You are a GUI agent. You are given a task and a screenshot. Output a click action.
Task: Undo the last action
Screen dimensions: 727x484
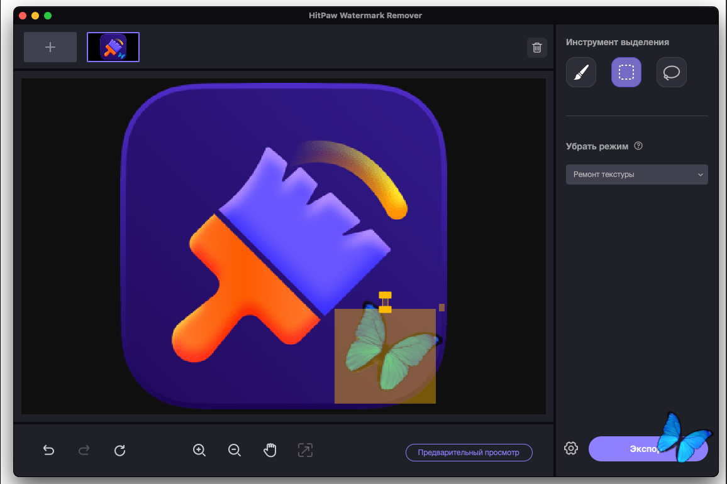pos(48,450)
